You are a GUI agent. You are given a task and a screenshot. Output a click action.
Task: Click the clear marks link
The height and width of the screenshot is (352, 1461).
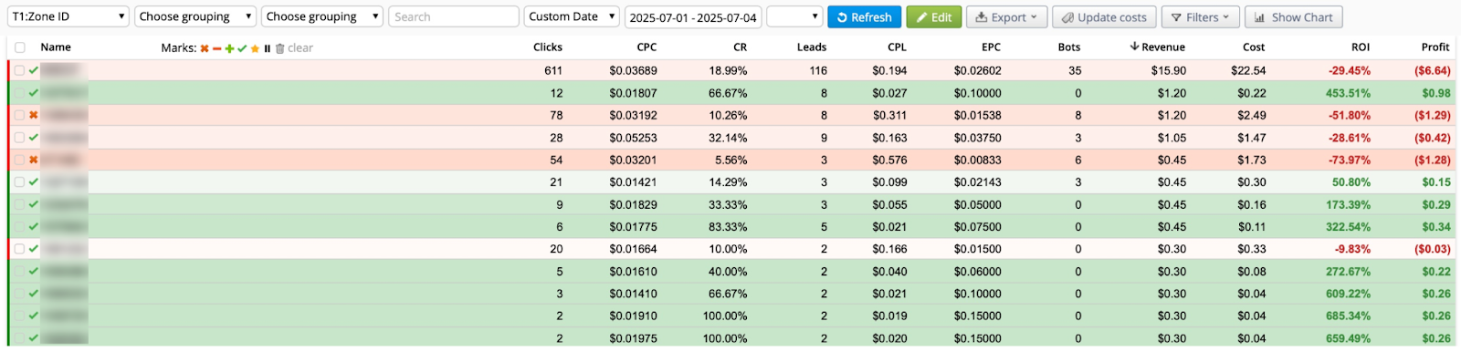[300, 48]
